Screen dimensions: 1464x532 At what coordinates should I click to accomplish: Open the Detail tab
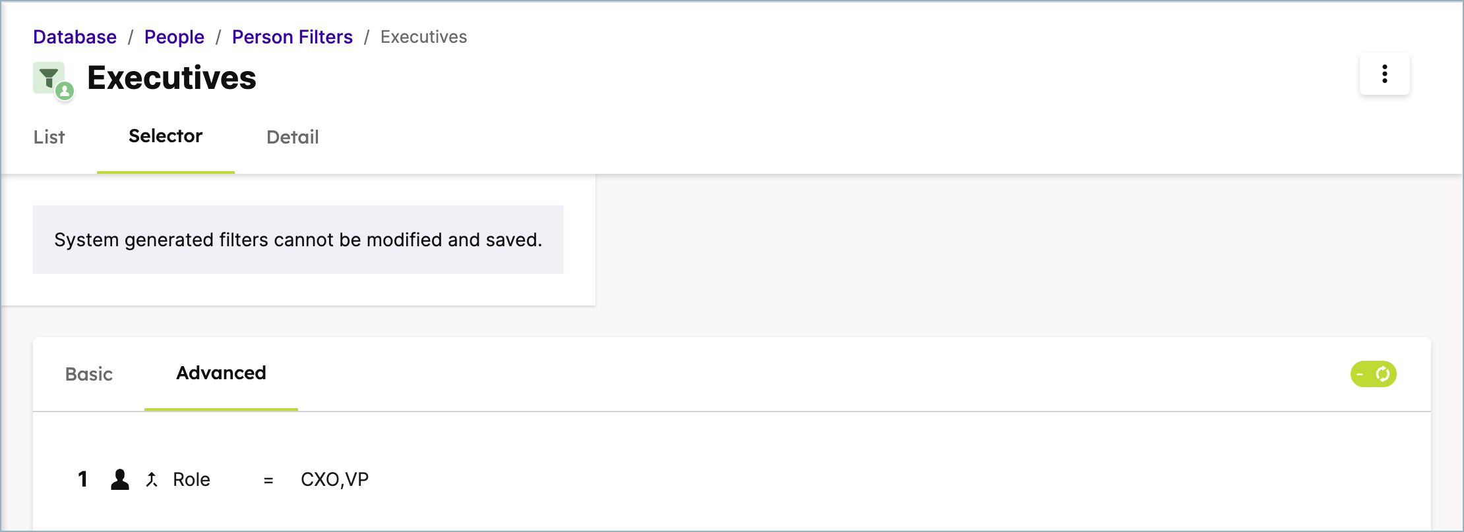coord(293,137)
